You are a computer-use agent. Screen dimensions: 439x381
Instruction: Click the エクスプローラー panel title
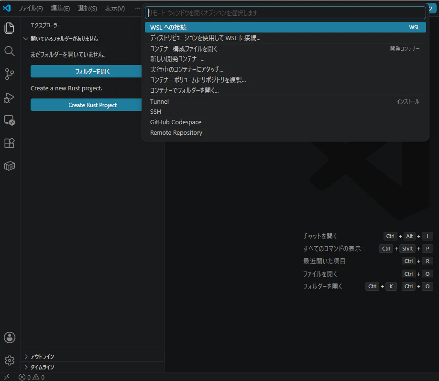point(45,25)
